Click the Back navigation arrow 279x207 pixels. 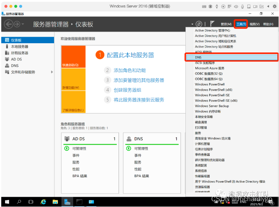(x=8, y=24)
